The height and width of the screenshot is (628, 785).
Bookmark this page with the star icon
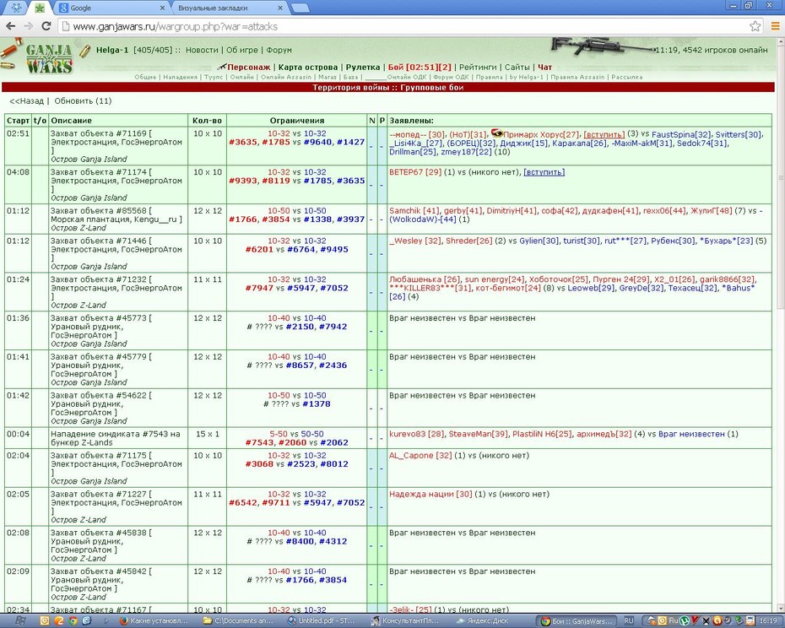pos(755,26)
